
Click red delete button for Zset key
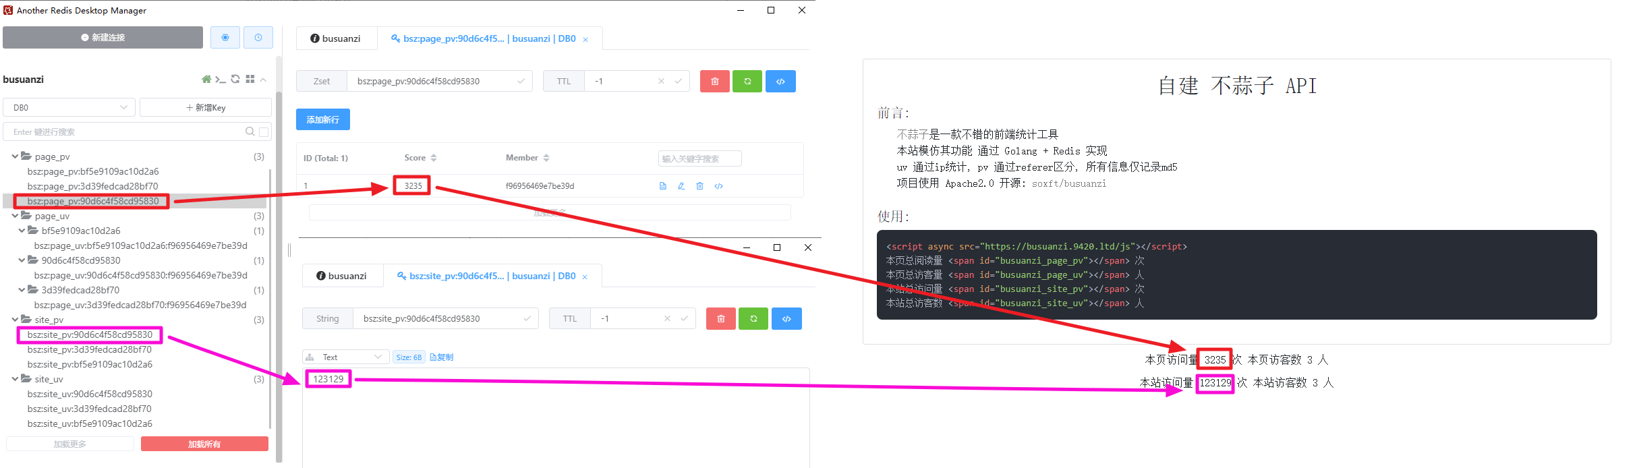click(714, 82)
